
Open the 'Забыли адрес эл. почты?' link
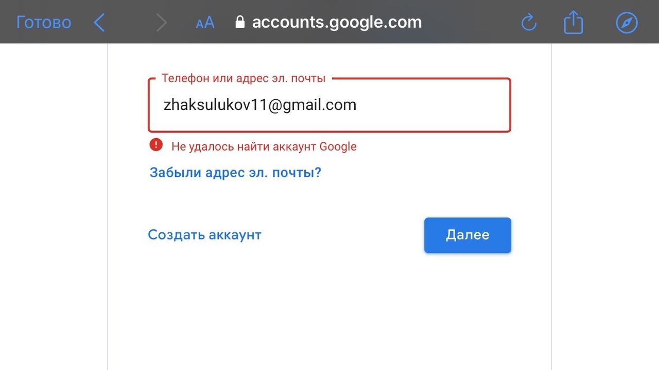pos(235,172)
